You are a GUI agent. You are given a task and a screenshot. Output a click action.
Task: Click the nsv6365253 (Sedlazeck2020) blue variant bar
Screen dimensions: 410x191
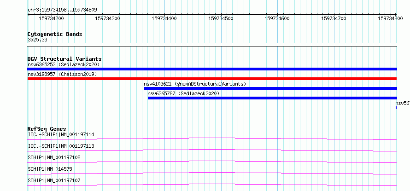tap(212, 69)
